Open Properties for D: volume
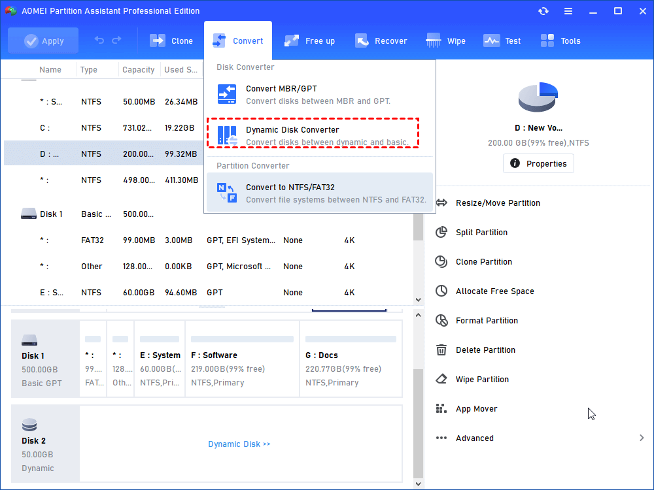 pyautogui.click(x=538, y=163)
